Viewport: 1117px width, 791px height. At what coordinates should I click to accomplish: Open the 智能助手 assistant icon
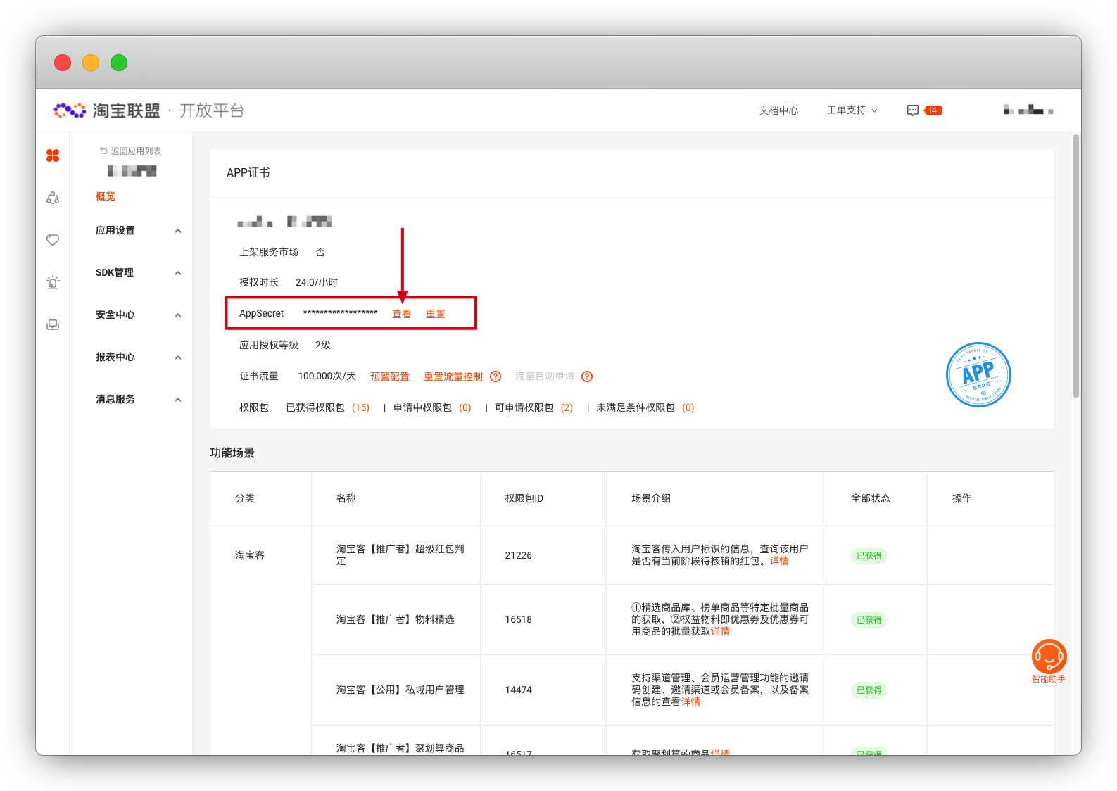coord(1049,656)
